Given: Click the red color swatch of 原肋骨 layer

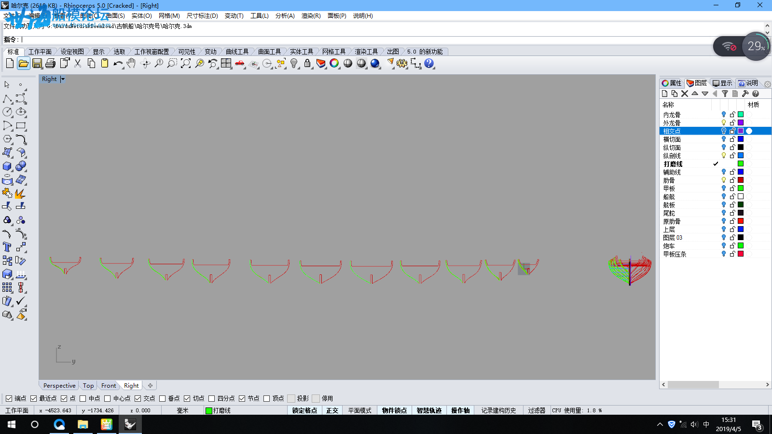Looking at the screenshot, I should pos(741,221).
